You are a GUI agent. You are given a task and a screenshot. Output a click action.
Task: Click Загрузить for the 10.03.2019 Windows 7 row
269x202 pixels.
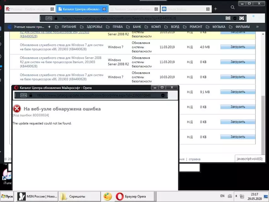(238, 77)
